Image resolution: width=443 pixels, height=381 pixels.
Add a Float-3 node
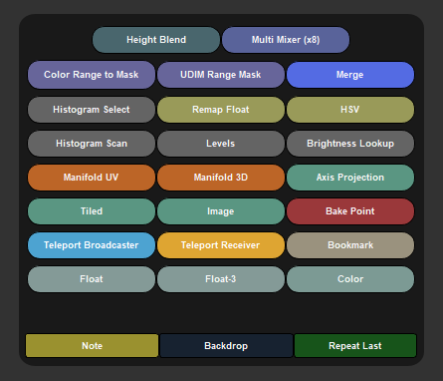tap(221, 279)
